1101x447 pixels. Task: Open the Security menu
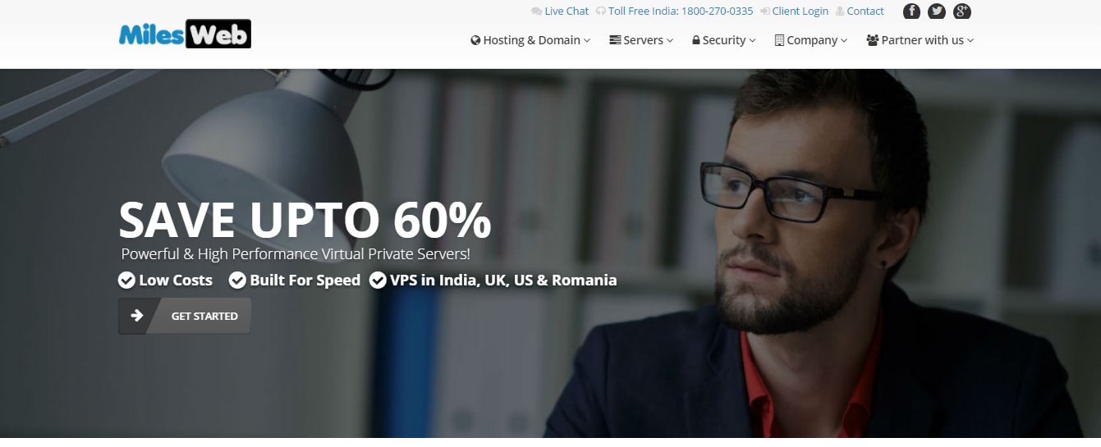pos(724,40)
